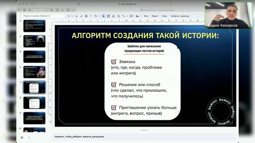Click the text Приглашение узнать больше
The height and width of the screenshot is (143, 255).
148,108
